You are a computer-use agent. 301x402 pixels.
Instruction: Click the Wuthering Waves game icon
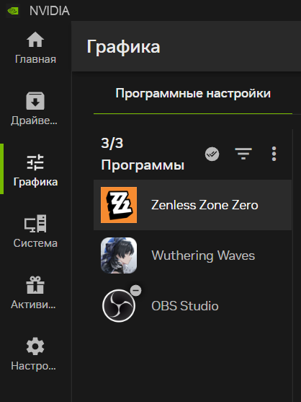[119, 255]
